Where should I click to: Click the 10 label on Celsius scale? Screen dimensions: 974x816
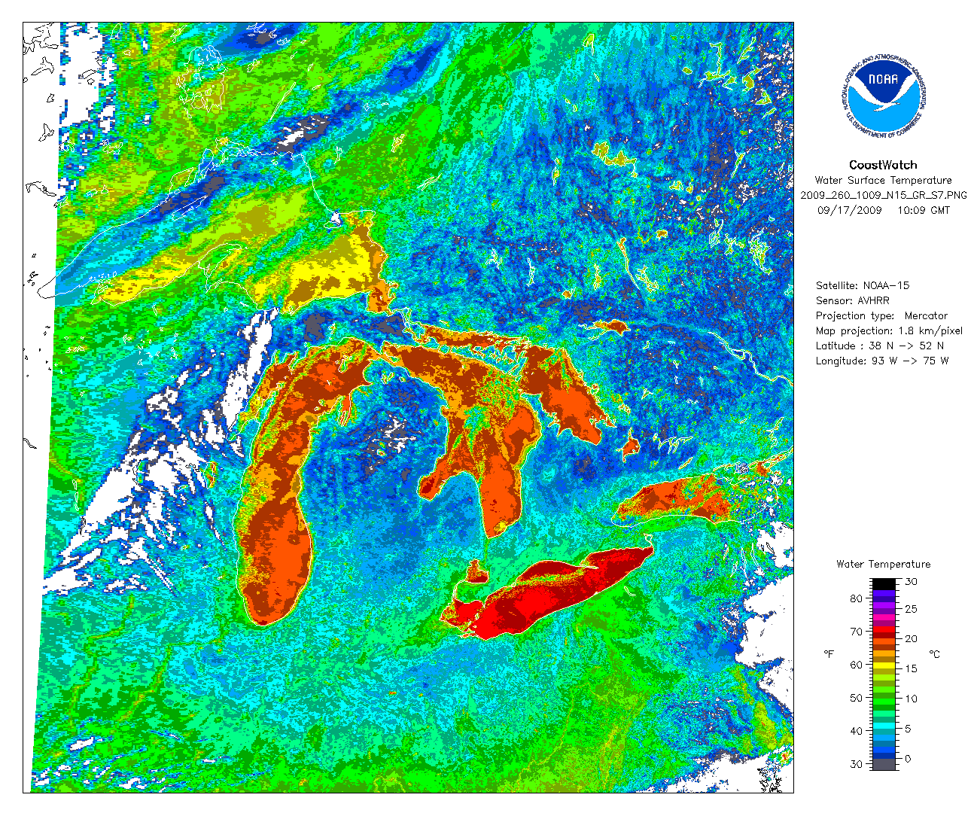point(911,699)
